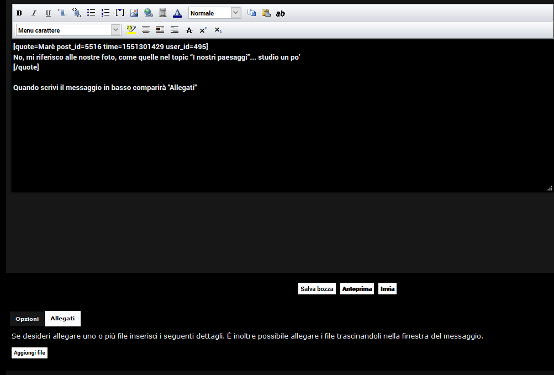Viewport: 554px width, 375px height.
Task: Apply underline formatting
Action: [48, 12]
